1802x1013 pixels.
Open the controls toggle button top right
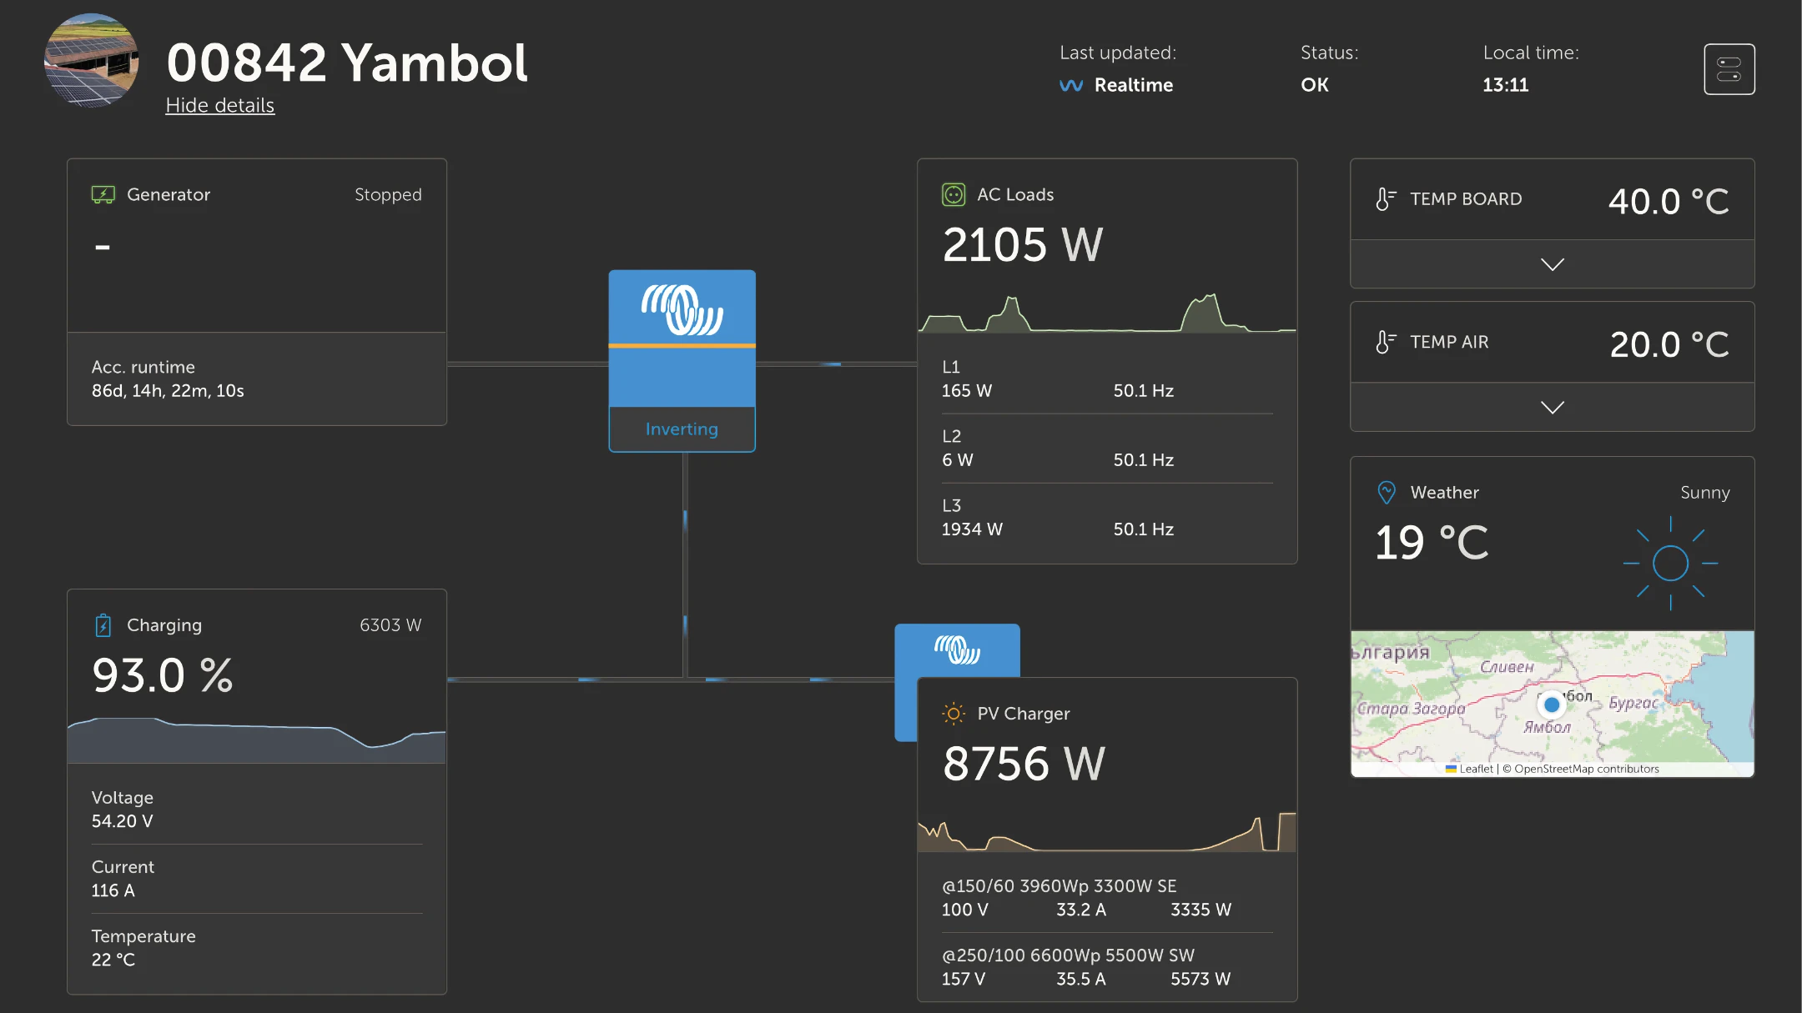[x=1729, y=69]
